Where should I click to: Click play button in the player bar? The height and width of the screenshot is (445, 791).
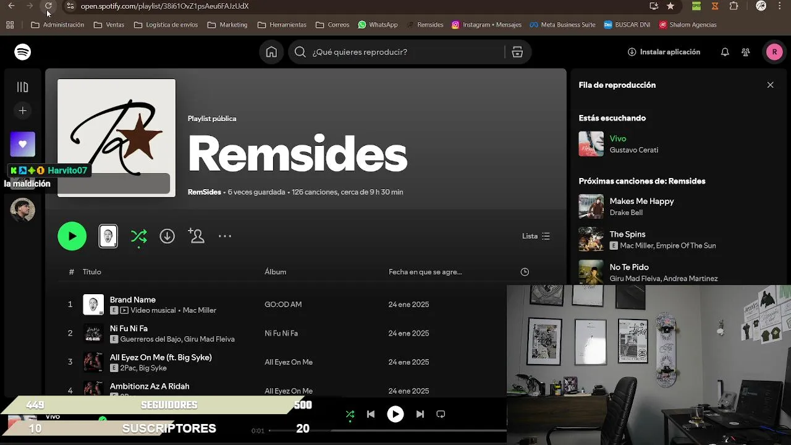pos(395,414)
